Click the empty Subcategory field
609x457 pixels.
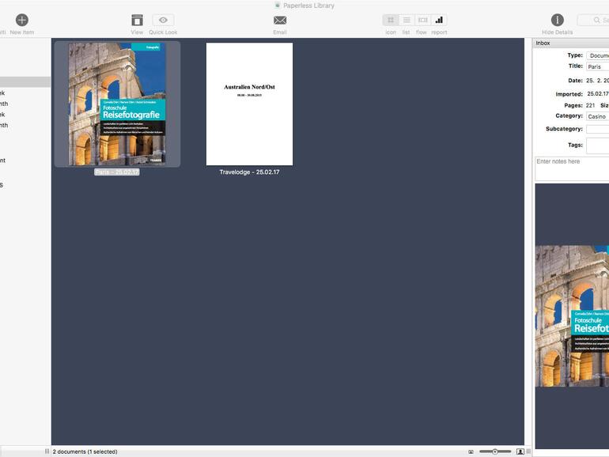tap(598, 129)
